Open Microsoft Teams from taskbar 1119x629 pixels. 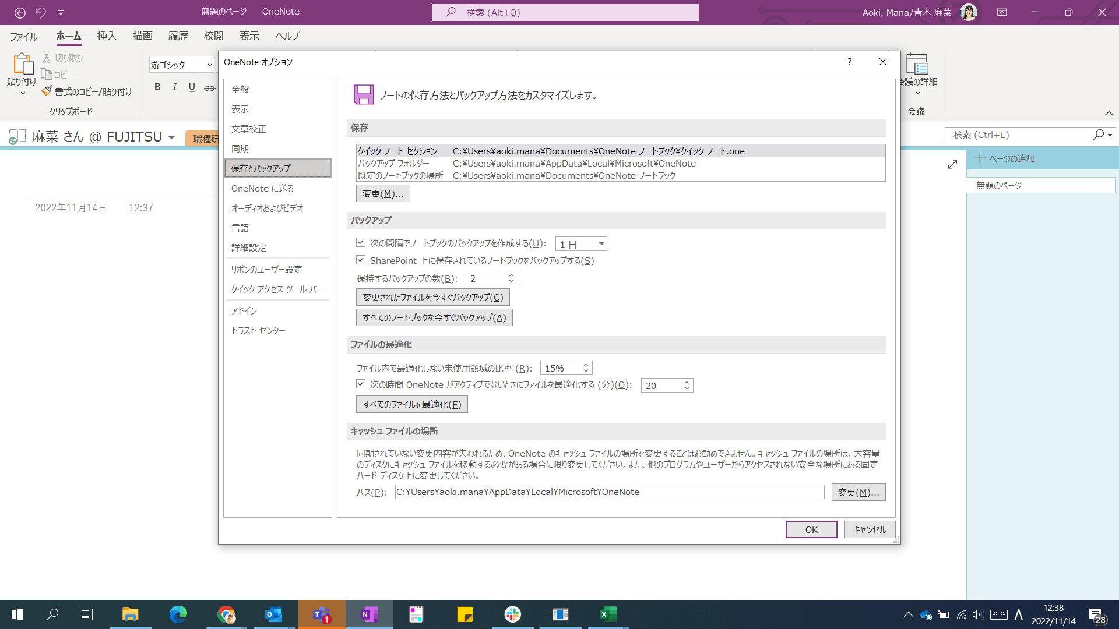pos(322,614)
